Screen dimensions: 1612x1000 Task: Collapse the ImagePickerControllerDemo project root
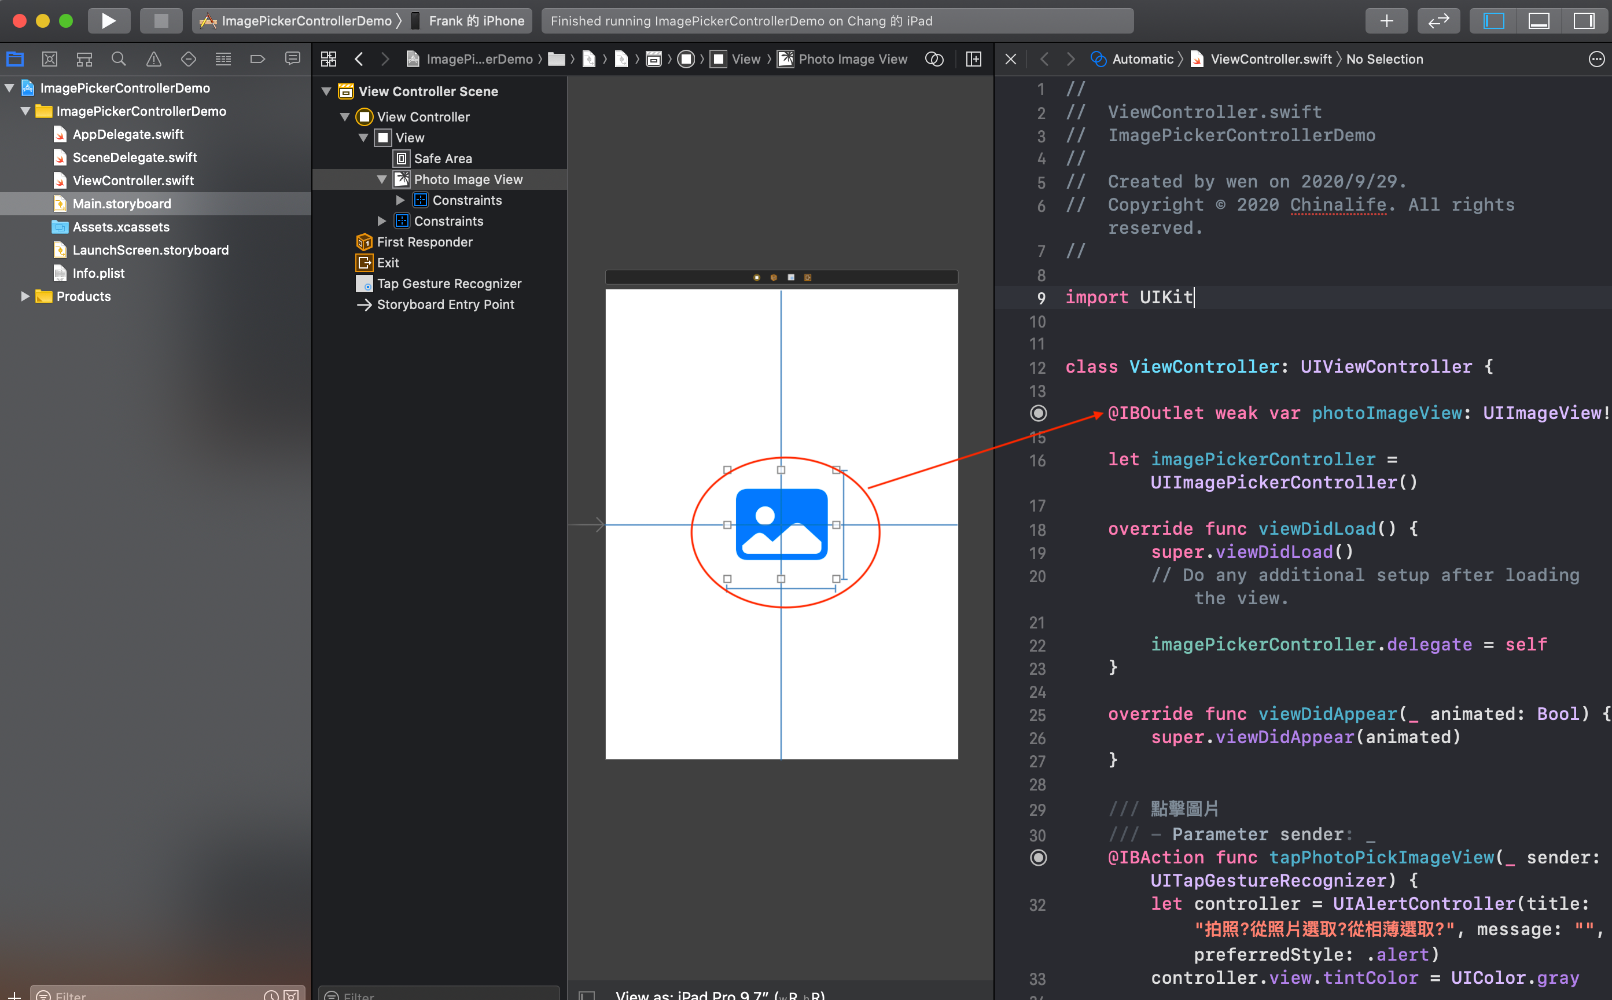click(10, 88)
